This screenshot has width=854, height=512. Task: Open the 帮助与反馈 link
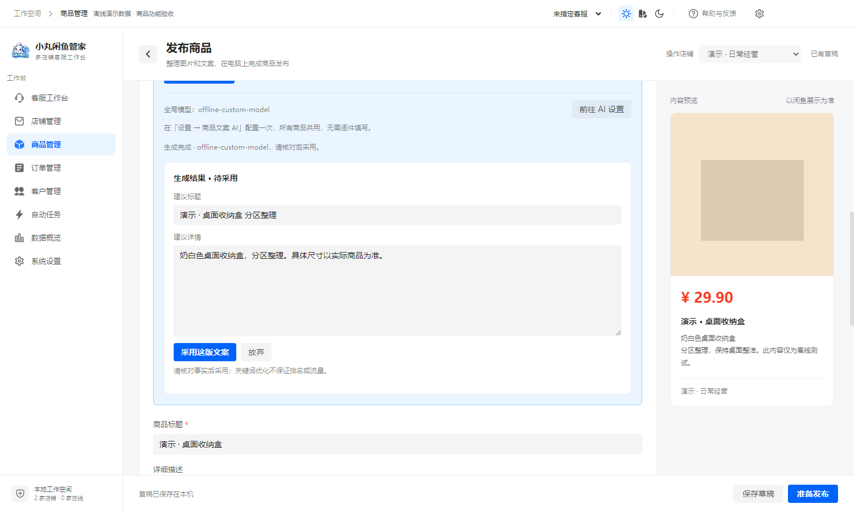point(712,14)
